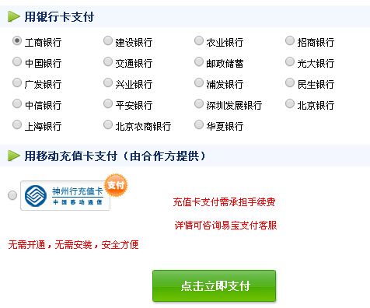This screenshot has height=308, width=370.
Task: Click the orange 支付 badge
Action: tap(116, 185)
